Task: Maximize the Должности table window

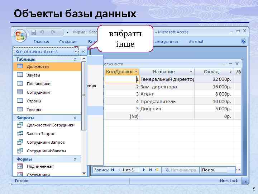Action: (230, 64)
